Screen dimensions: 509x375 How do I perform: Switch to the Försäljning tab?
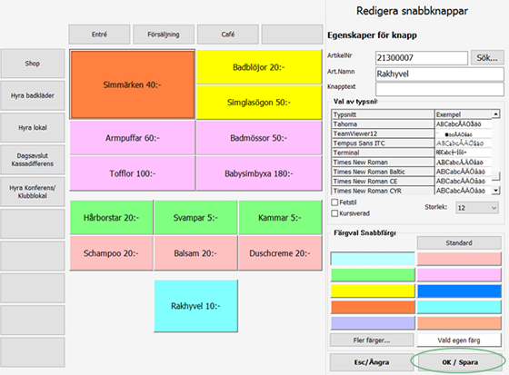pyautogui.click(x=164, y=35)
